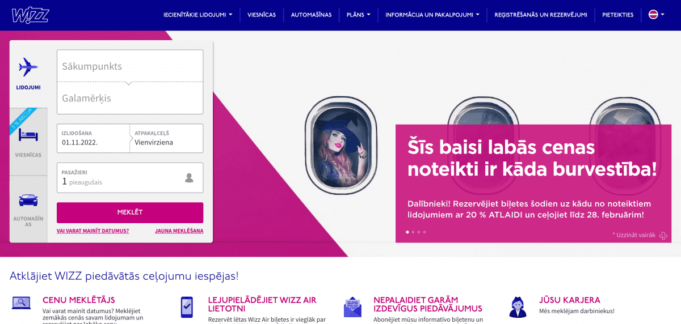681x324 pixels.
Task: Click the Atpakaļceļš return date field
Action: point(166,138)
